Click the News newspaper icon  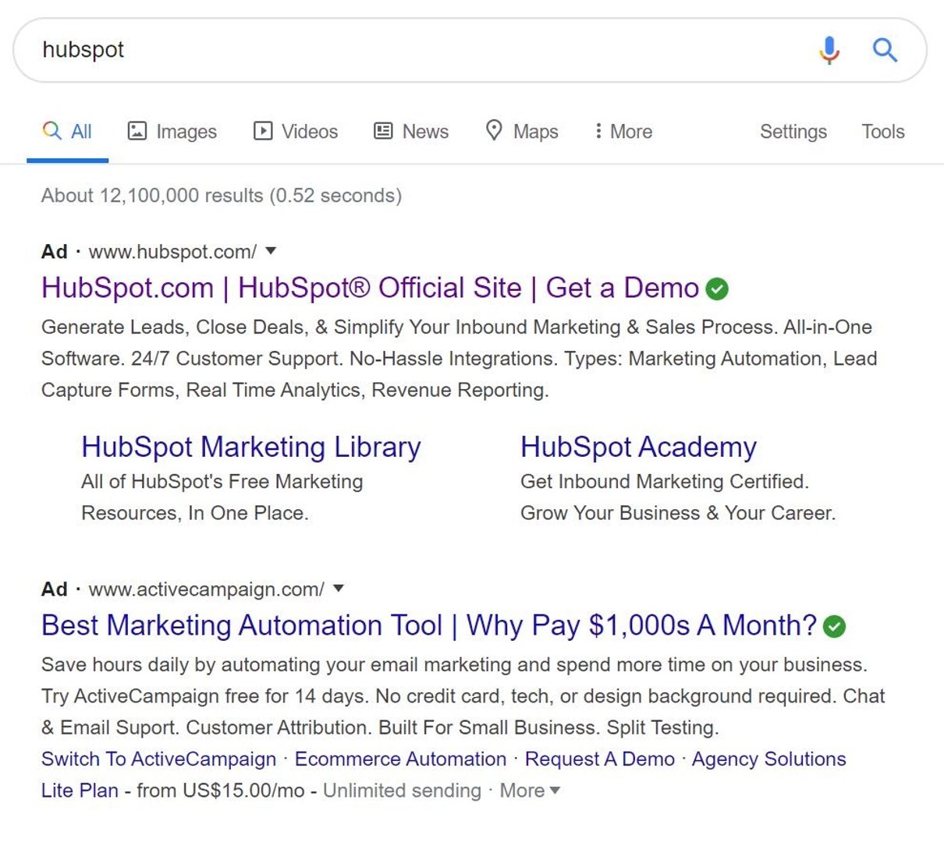coord(382,131)
